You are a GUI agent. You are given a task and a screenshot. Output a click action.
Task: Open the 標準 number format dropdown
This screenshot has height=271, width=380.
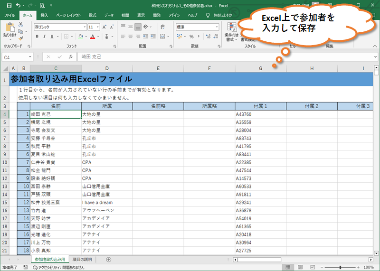(x=217, y=27)
